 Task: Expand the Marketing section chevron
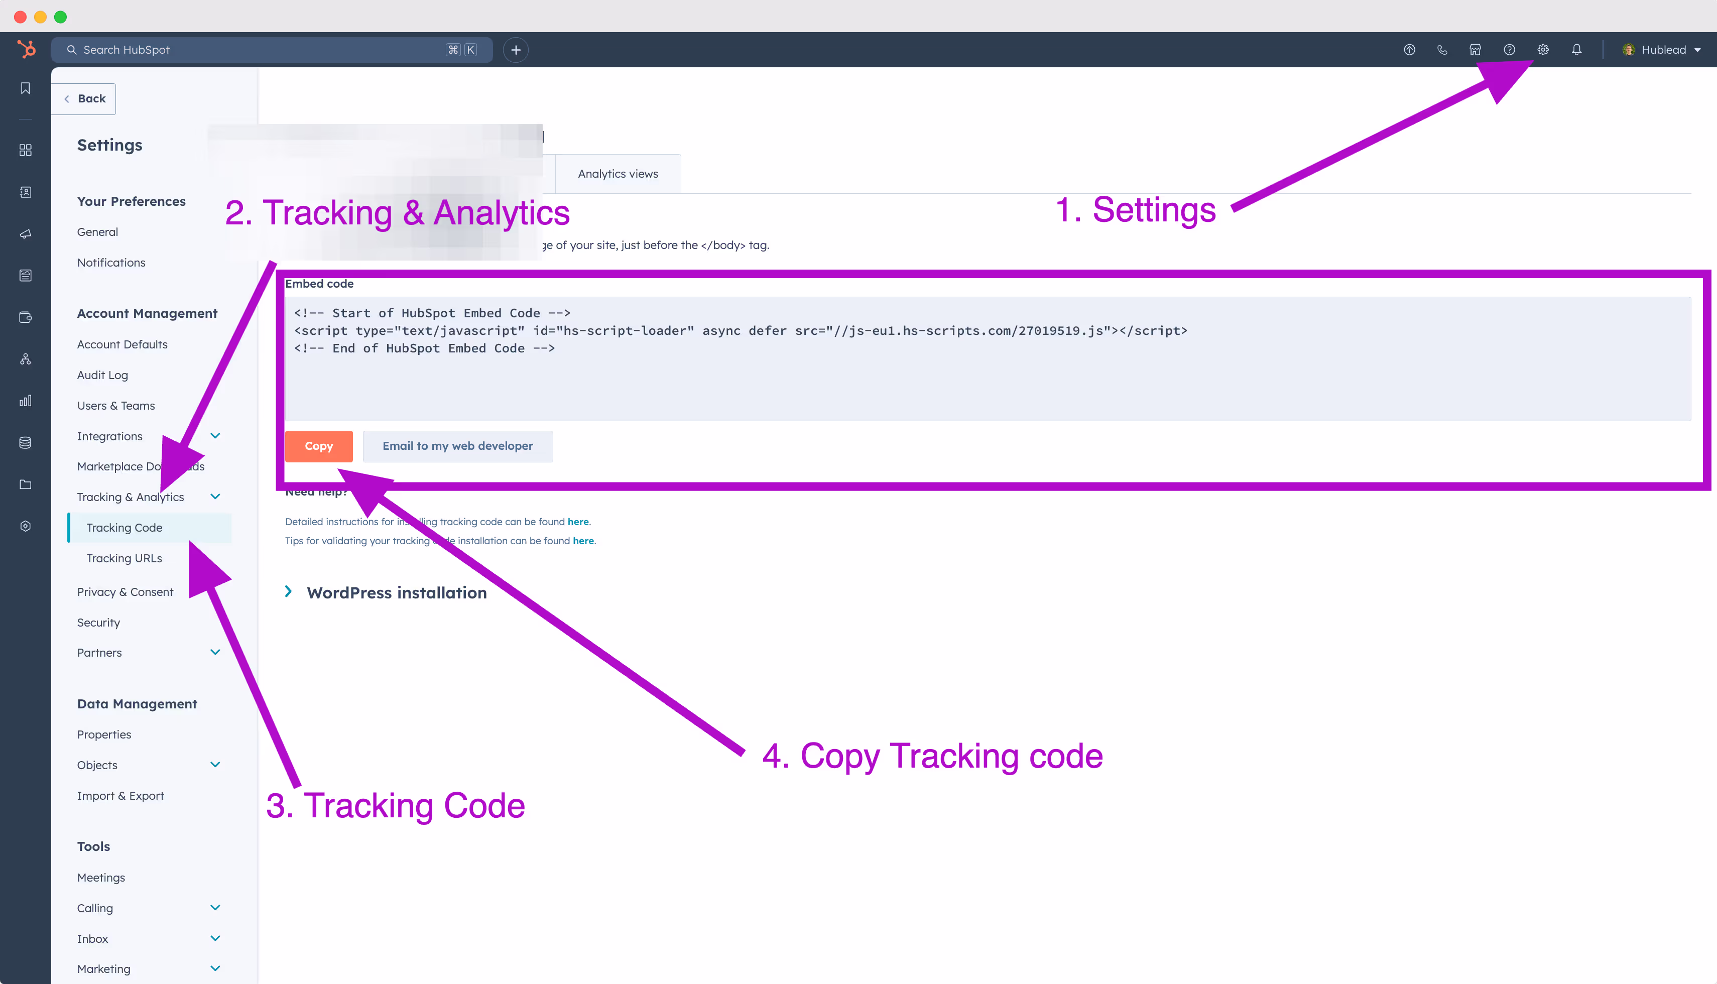215,968
